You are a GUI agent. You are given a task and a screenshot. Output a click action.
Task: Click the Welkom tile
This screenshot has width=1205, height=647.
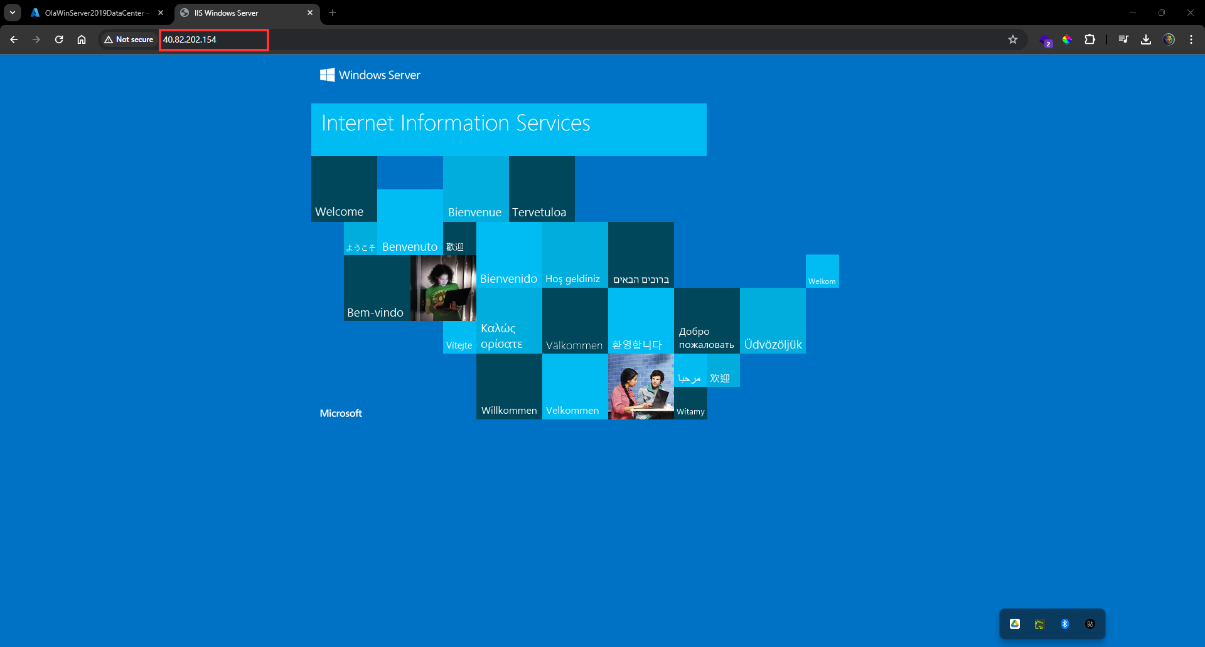(822, 271)
